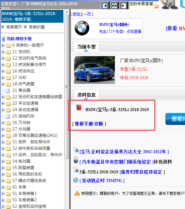Screen dimensions: 185x209
Task: Click the splitter grip between panes
Action: point(67,87)
